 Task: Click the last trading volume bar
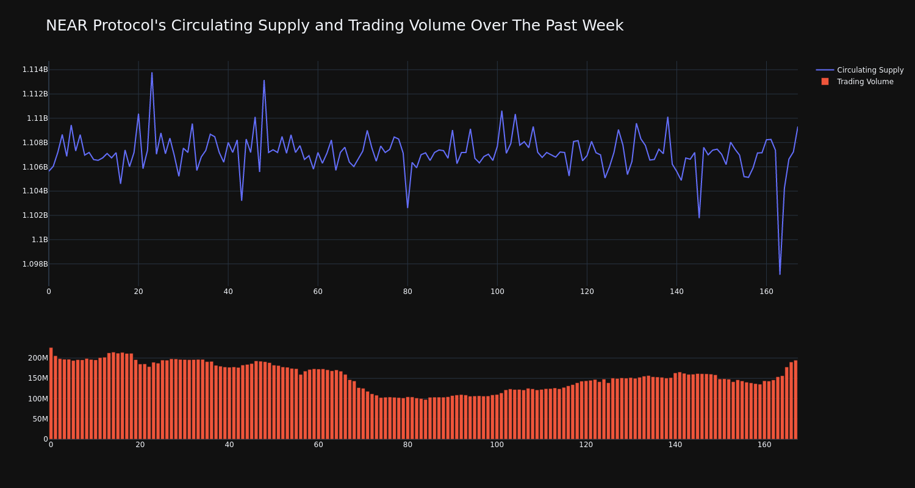tap(795, 400)
